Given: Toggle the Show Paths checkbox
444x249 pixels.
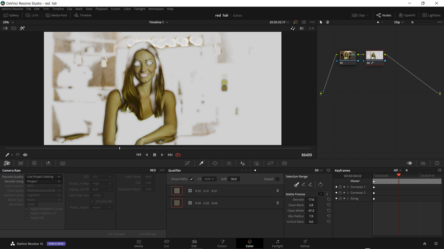Looking at the screenshot, I should point(191,179).
